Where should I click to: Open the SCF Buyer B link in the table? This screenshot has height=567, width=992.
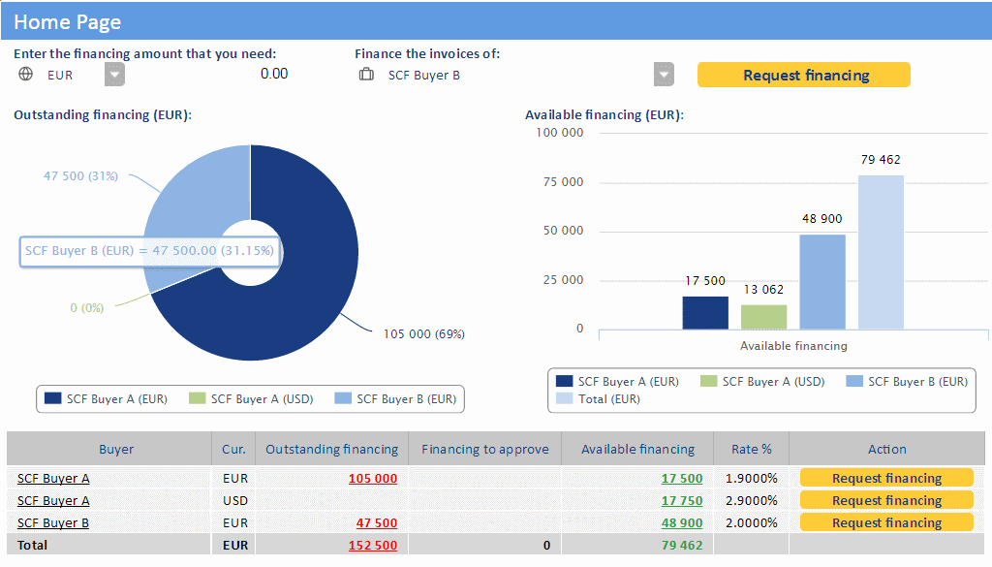pos(53,523)
